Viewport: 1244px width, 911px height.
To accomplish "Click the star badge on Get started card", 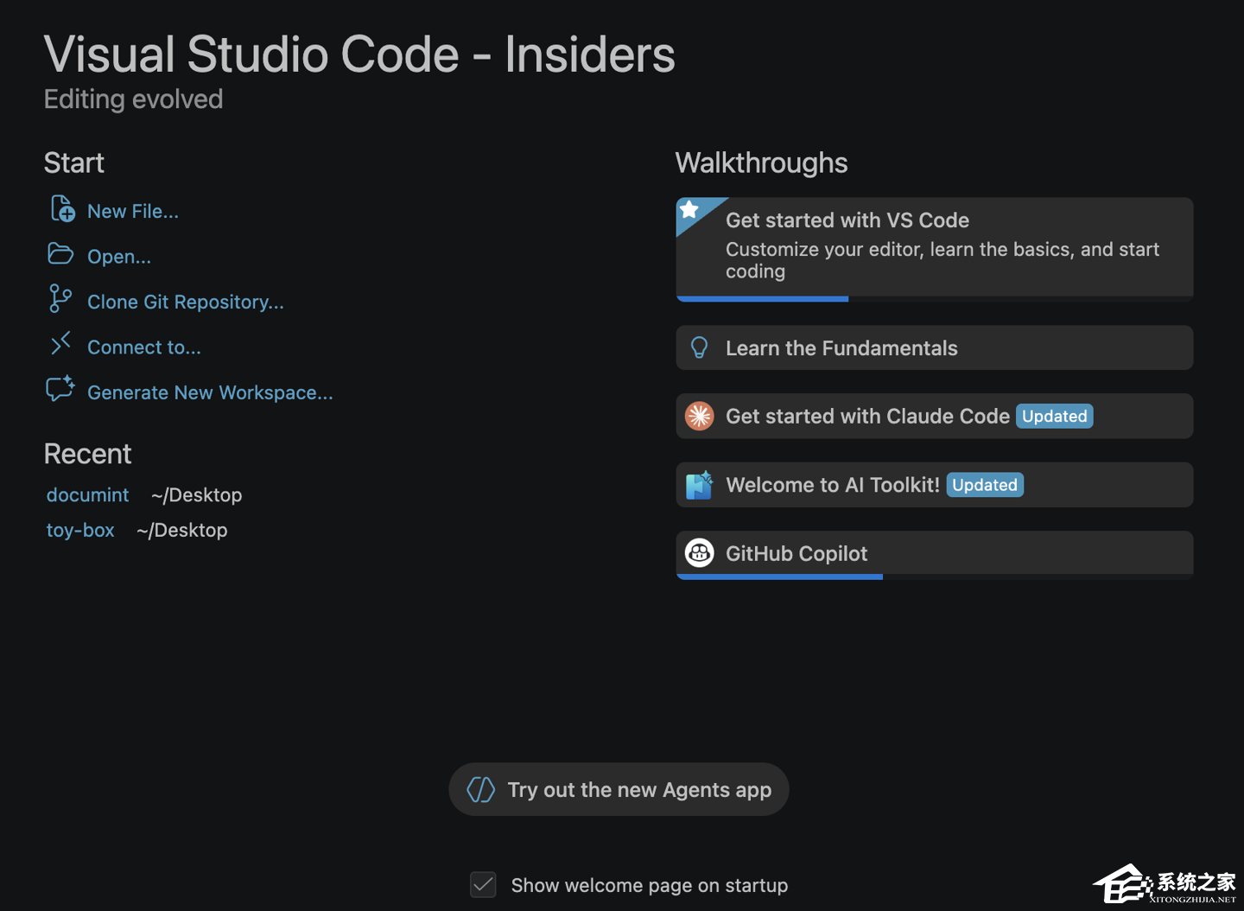I will point(689,210).
